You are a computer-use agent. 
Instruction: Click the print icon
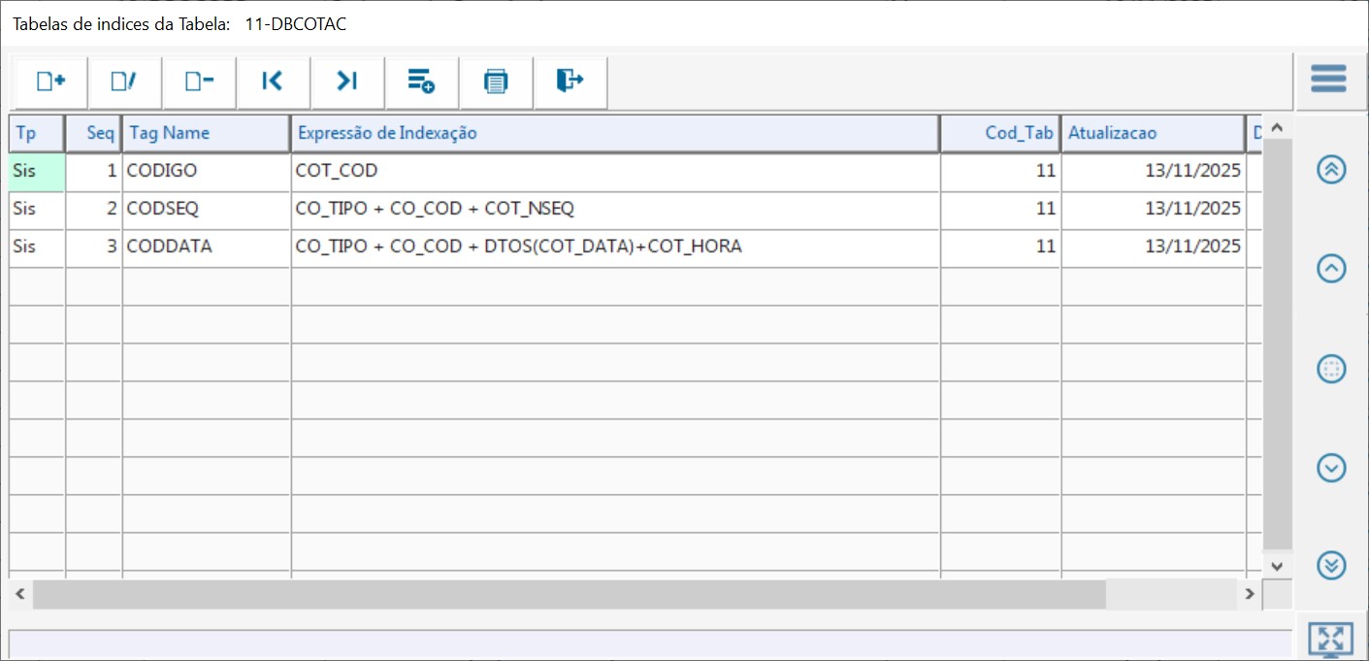(x=496, y=82)
